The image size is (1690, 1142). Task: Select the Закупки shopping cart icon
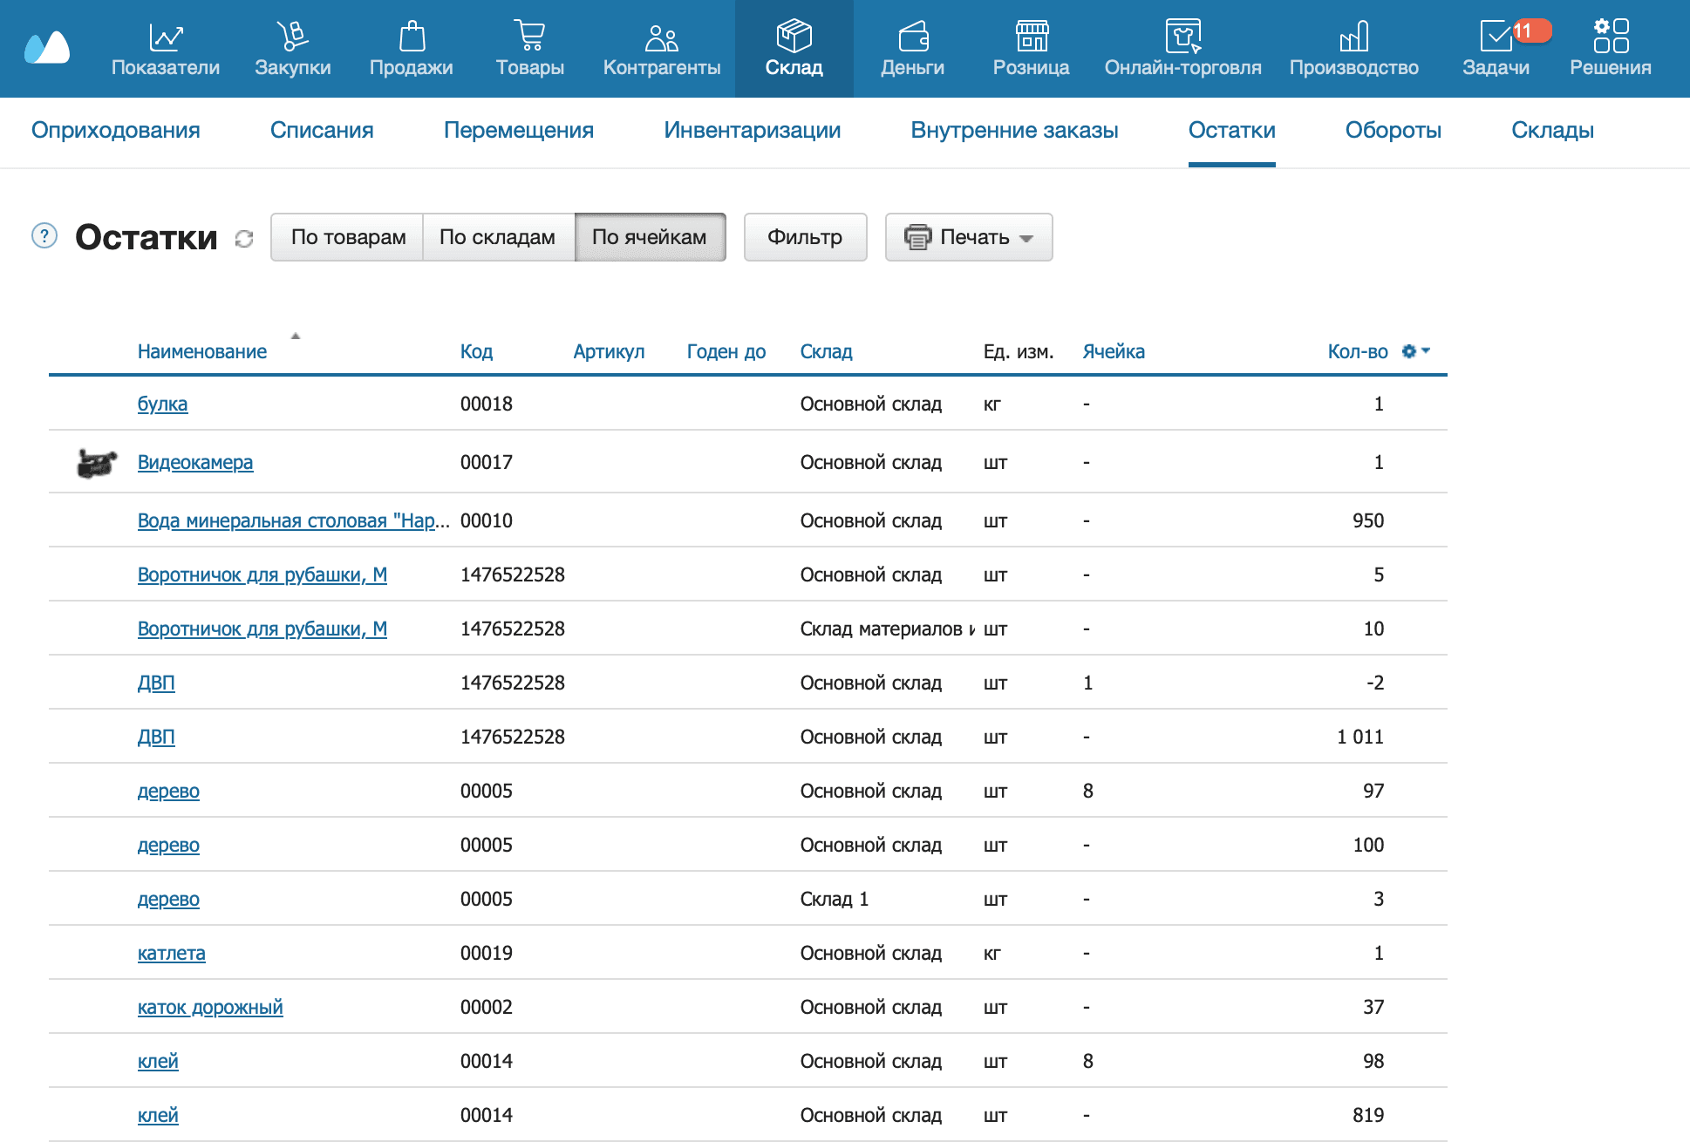293,37
